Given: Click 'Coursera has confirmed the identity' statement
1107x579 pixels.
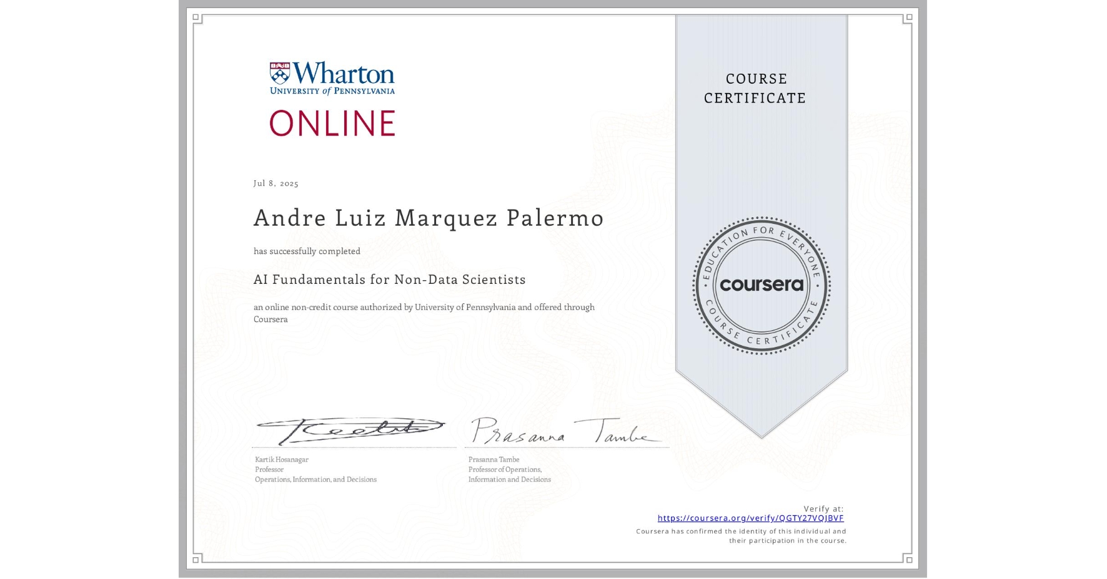Looking at the screenshot, I should pyautogui.click(x=741, y=536).
